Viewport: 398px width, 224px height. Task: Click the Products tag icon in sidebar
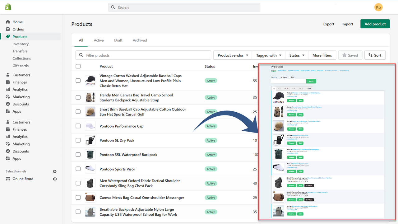(x=8, y=37)
